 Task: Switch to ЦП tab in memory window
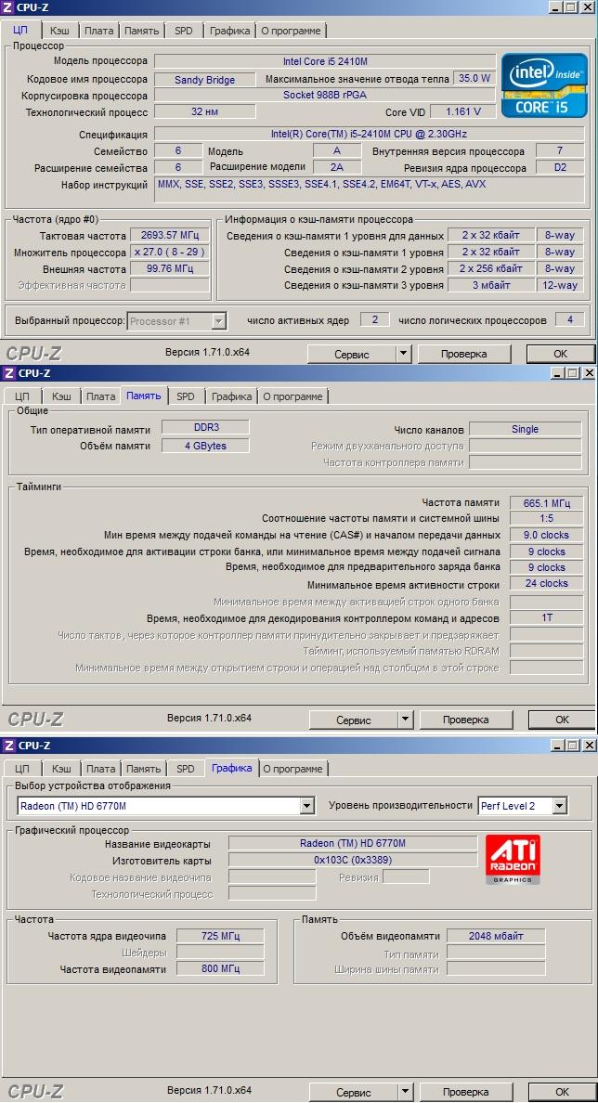pos(22,396)
